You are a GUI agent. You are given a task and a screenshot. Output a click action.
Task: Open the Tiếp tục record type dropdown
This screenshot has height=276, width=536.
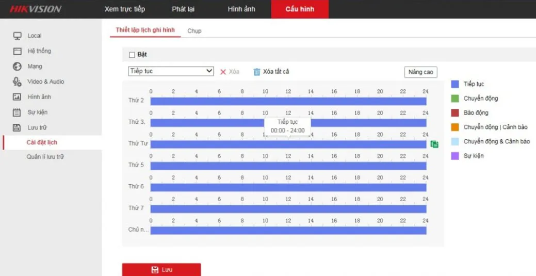coord(171,71)
